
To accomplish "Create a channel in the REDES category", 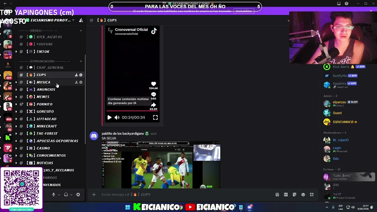I will [x=81, y=31].
